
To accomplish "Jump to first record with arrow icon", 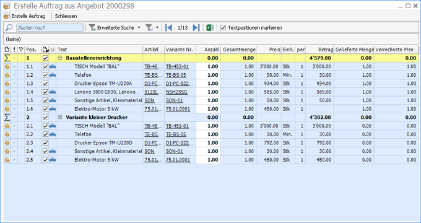I will [x=168, y=28].
